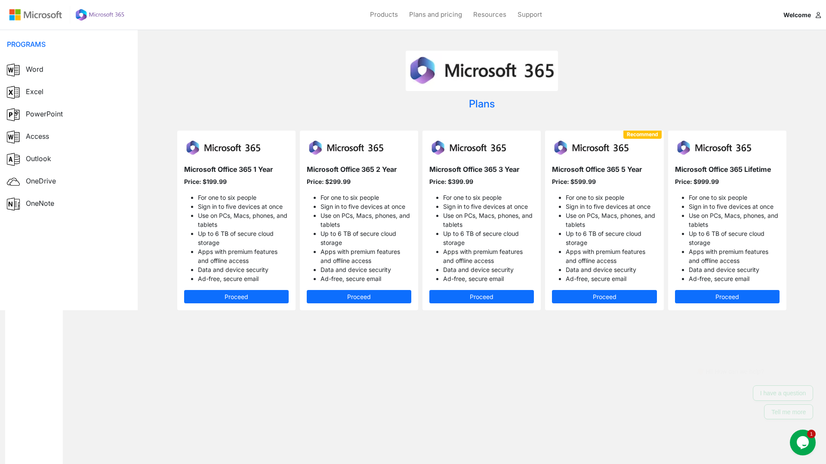Open the OneNote link in sidebar
Image resolution: width=826 pixels, height=464 pixels.
tap(40, 204)
